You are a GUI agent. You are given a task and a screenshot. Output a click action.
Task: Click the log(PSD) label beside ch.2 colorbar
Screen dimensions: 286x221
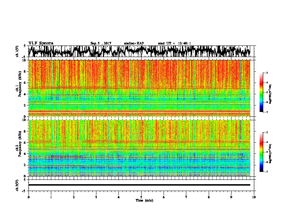(270, 154)
